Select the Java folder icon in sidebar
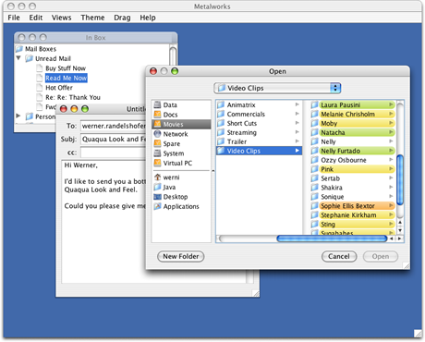425x342 pixels. (157, 187)
